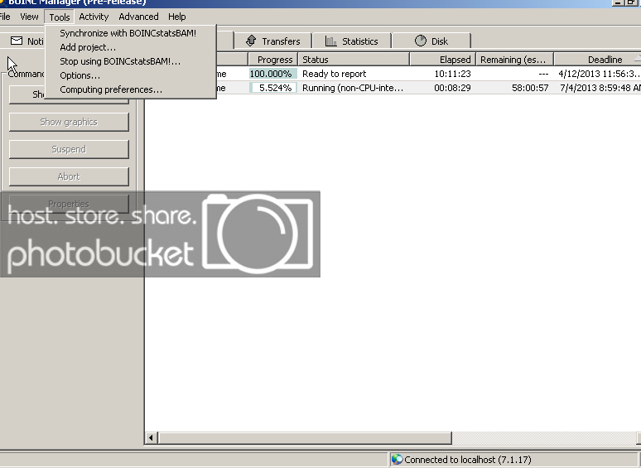Select Synchronize with BOINCstatsBAM! menu entry
The image size is (641, 468).
click(x=128, y=34)
